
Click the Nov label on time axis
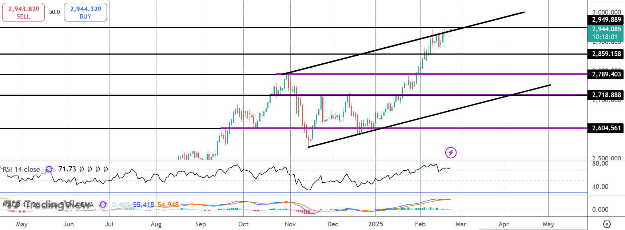click(x=290, y=224)
